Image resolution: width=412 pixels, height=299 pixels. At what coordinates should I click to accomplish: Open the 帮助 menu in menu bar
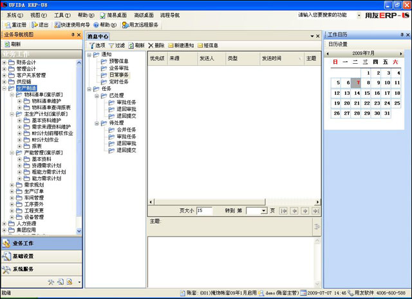pos(86,15)
